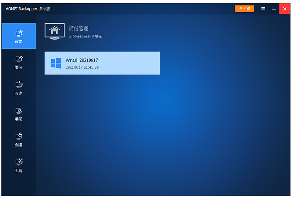Select the Win10_20210917 backup task
Viewport: 295px width, 201px height.
pos(103,63)
